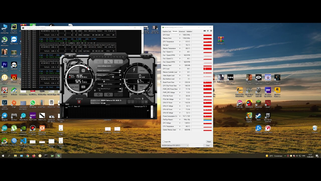Select Afterburner profile slot 2

tap(132, 102)
